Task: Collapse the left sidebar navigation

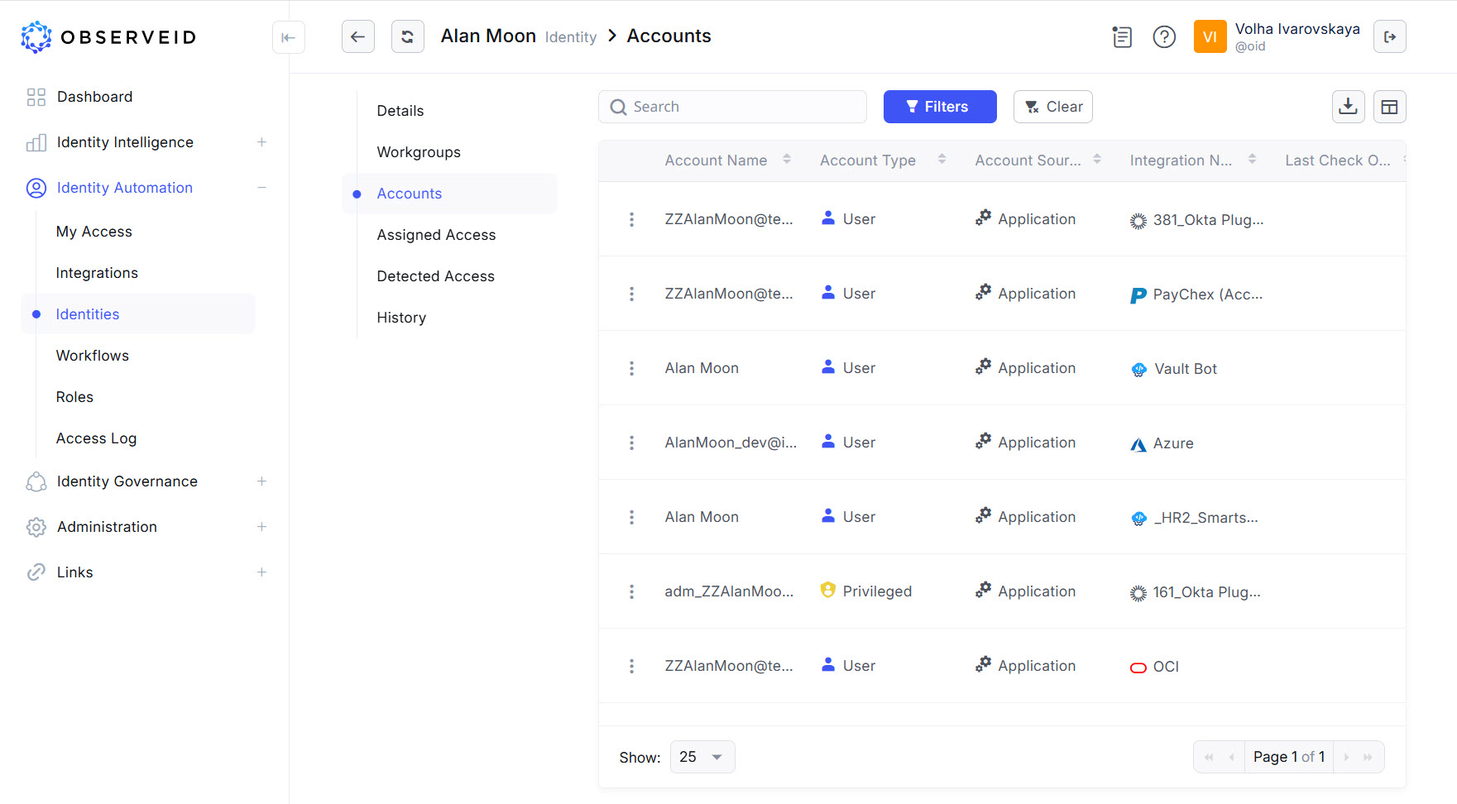Action: [288, 37]
